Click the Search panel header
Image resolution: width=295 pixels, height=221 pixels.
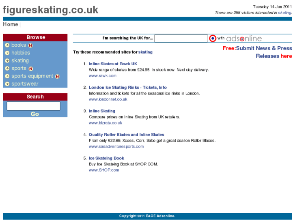pos(35,97)
